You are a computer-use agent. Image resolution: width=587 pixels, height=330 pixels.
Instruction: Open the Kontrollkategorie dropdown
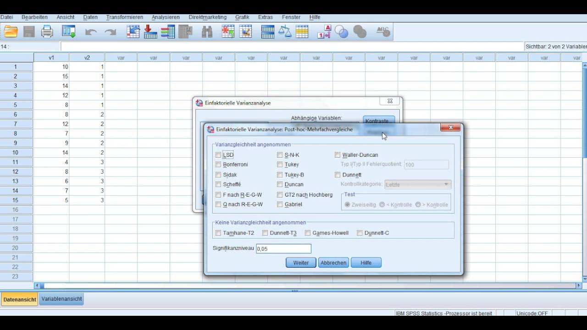(418, 185)
